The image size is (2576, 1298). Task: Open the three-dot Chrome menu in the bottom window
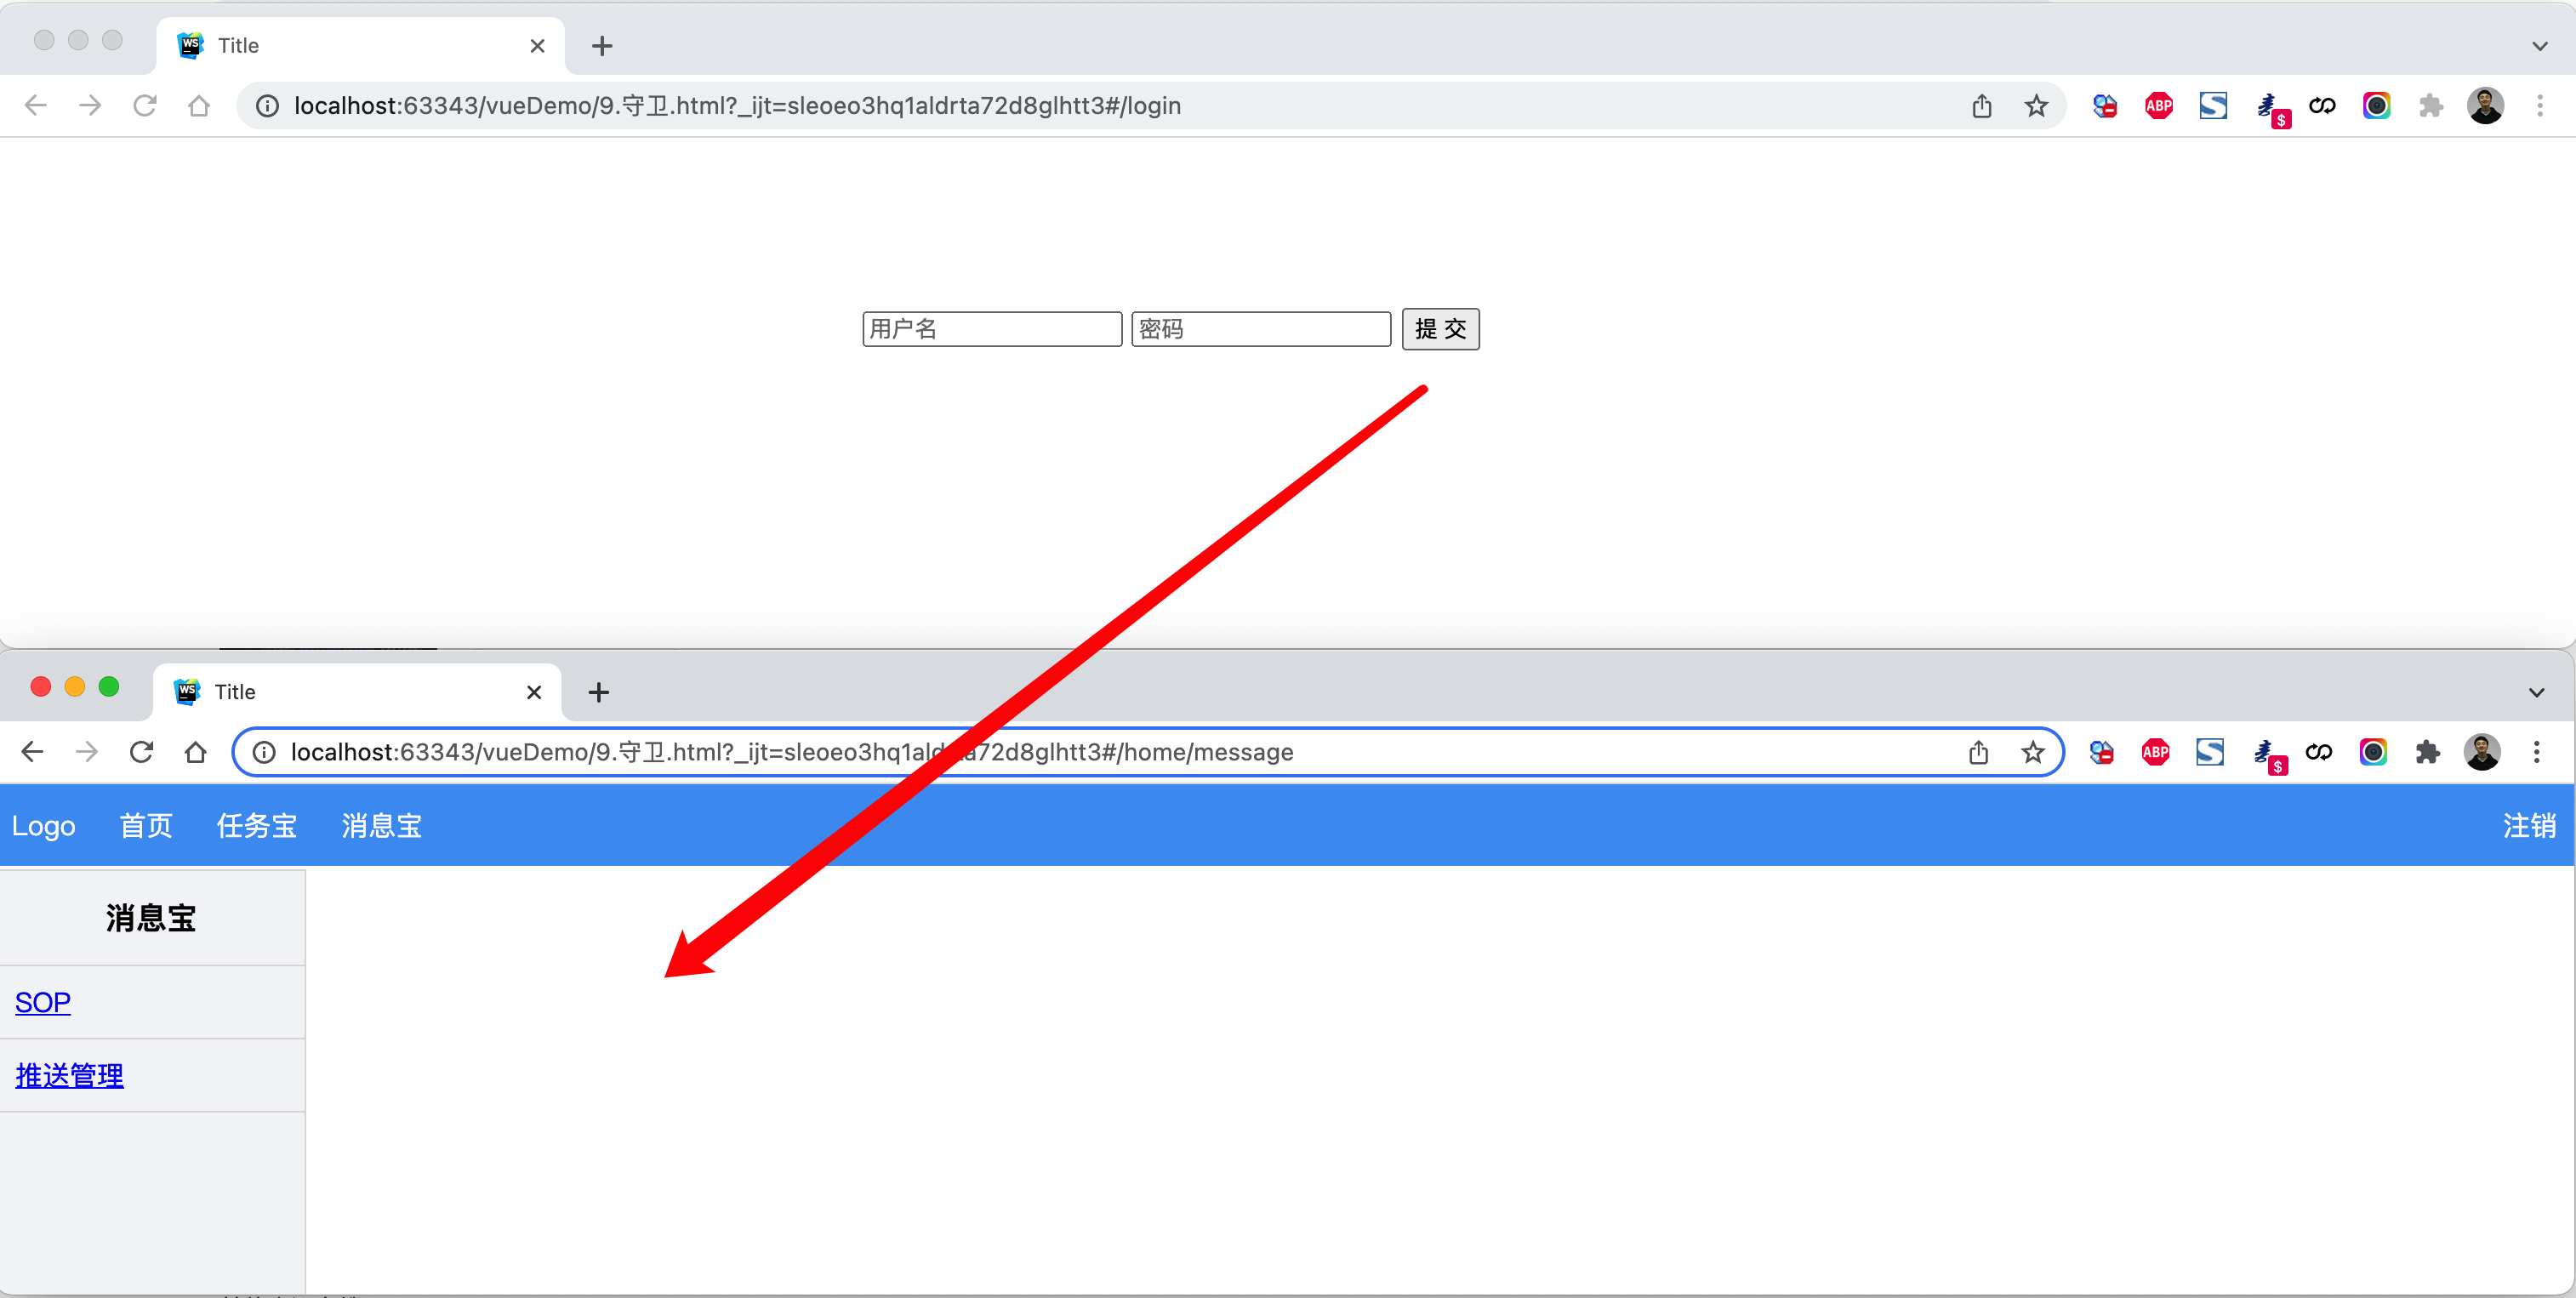[x=2536, y=752]
